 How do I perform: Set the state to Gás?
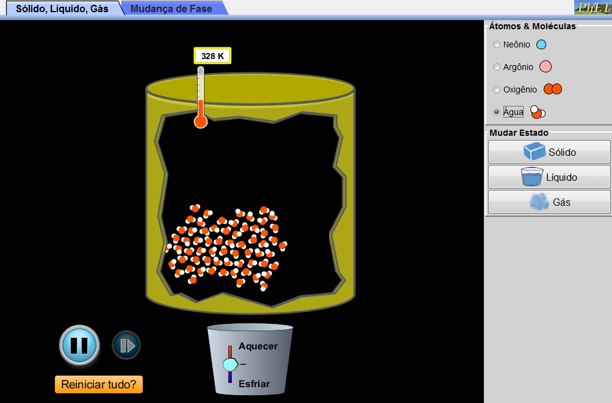pos(549,202)
